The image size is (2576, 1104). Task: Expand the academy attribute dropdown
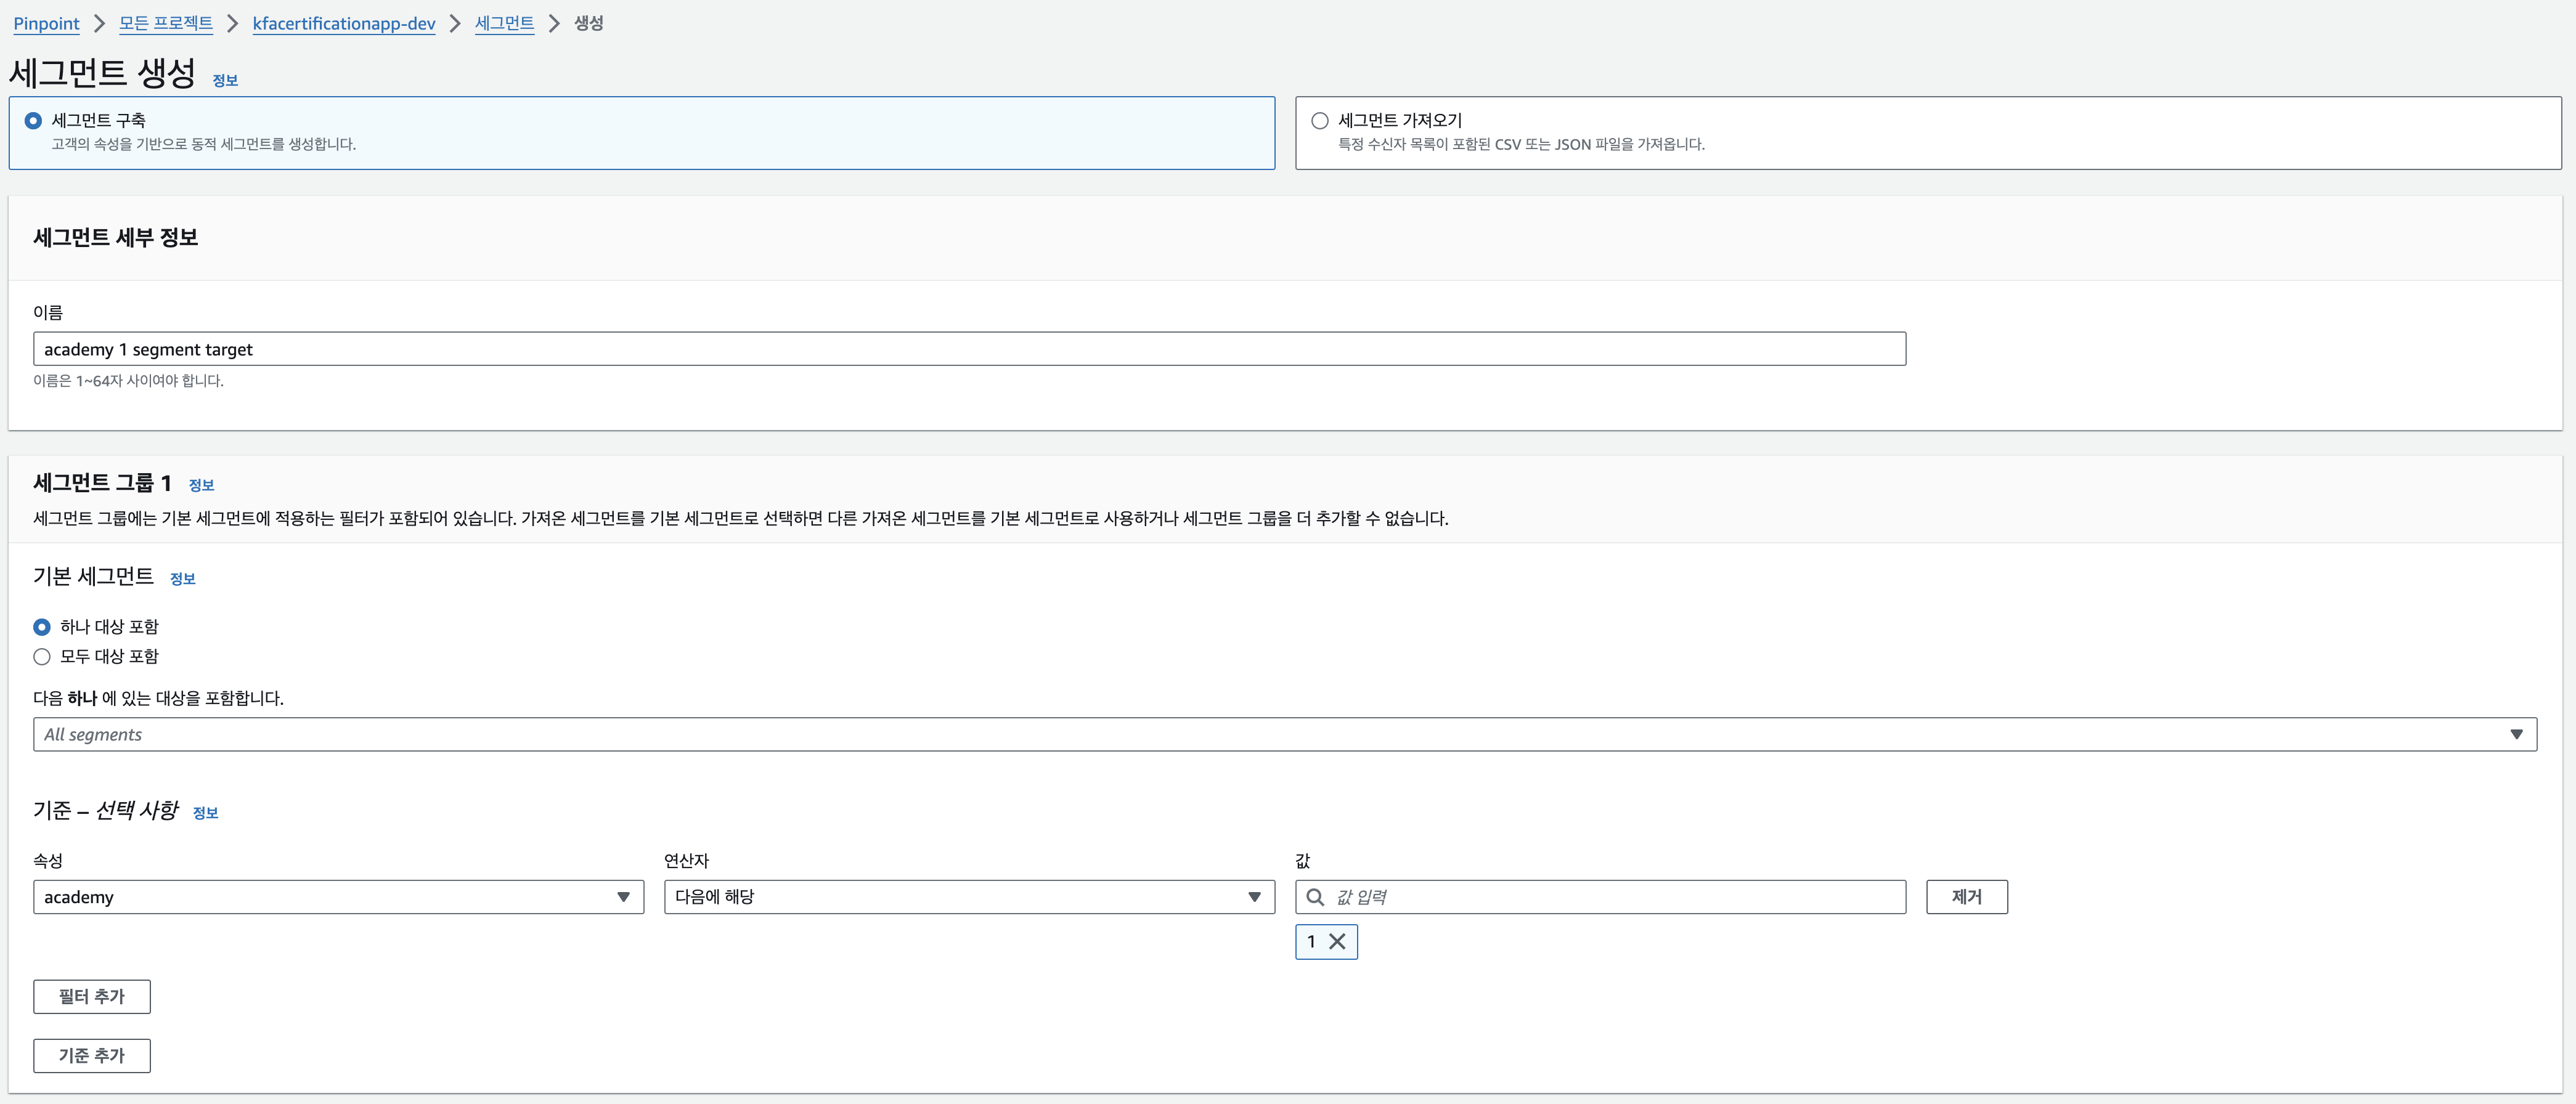tap(338, 897)
